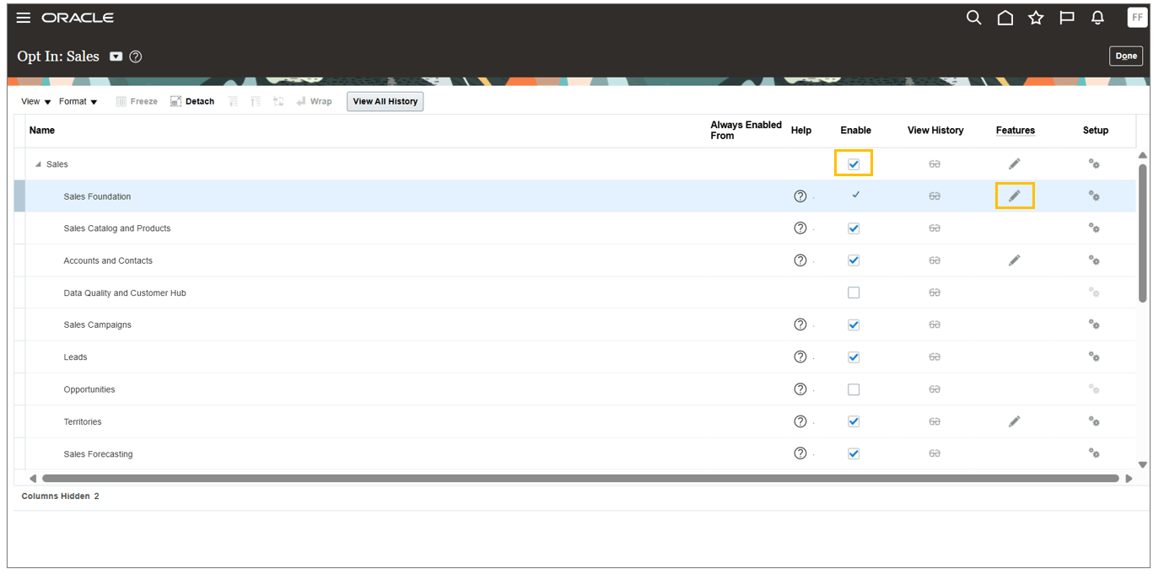The width and height of the screenshot is (1164, 574).
Task: Toggle Enable checkbox for Sales Catalog and Products
Action: click(x=854, y=228)
